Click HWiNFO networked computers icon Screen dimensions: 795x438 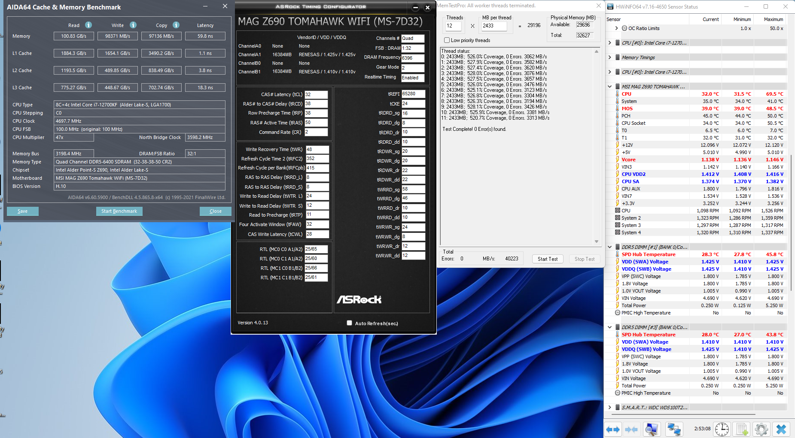click(673, 429)
